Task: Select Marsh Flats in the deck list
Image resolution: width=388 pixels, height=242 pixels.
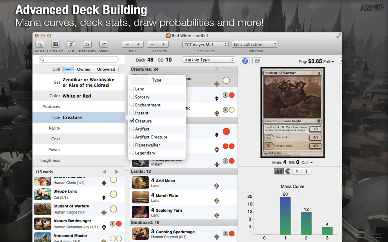Action: pos(184,197)
